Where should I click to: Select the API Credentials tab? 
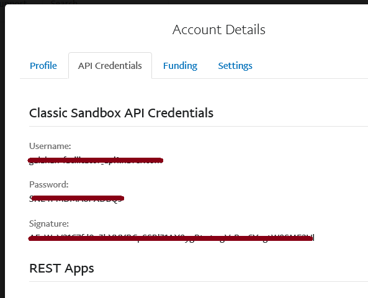pos(110,66)
